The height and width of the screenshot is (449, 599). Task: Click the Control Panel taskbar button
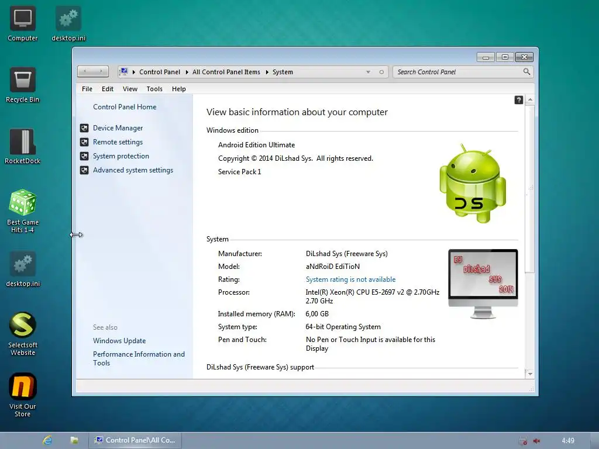click(x=135, y=440)
